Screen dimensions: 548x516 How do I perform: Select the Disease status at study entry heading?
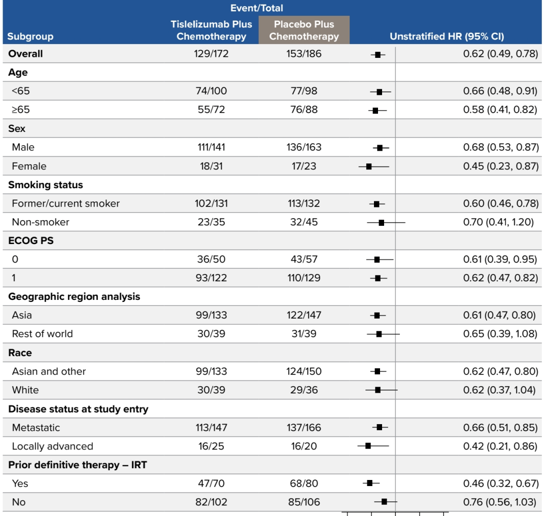[78, 409]
